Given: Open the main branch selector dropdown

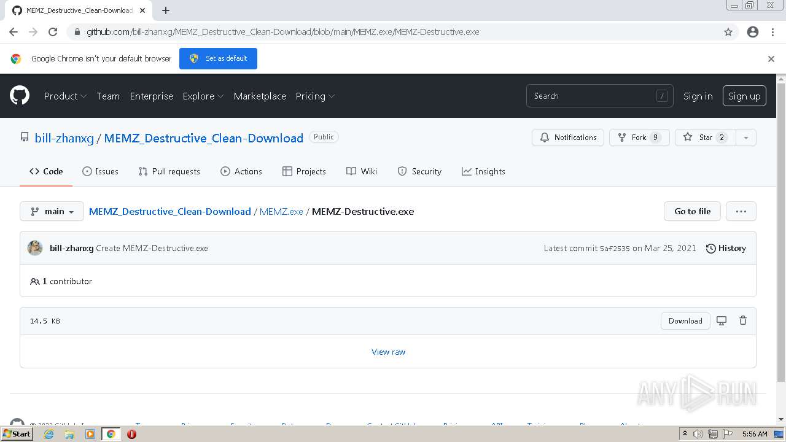Looking at the screenshot, I should coord(52,211).
